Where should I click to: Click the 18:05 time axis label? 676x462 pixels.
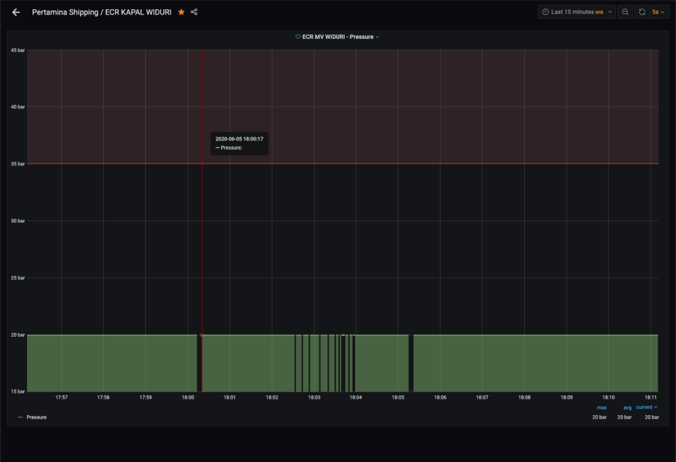click(398, 397)
